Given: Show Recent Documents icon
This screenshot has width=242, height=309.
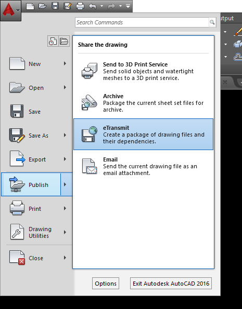Looking at the screenshot, I should click(53, 41).
